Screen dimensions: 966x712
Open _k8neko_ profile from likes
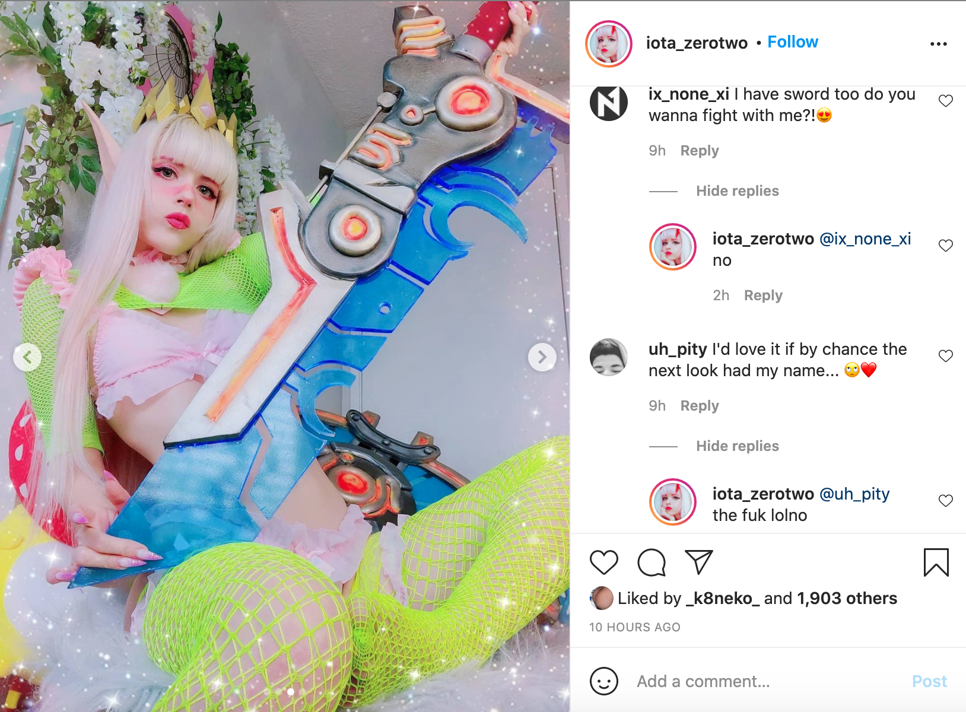(x=723, y=598)
